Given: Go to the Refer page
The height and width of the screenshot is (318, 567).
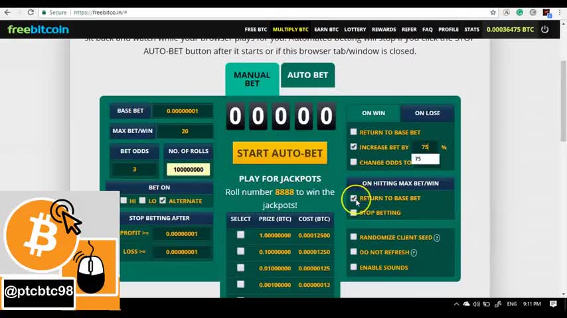Looking at the screenshot, I should click(409, 30).
